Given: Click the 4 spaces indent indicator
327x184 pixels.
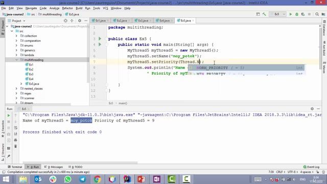Looking at the screenshot, I should tap(307, 172).
